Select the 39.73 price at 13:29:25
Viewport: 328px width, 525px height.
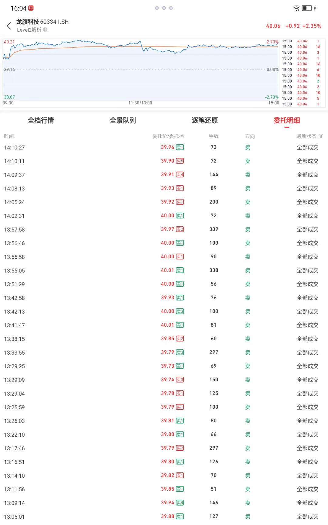pyautogui.click(x=168, y=366)
